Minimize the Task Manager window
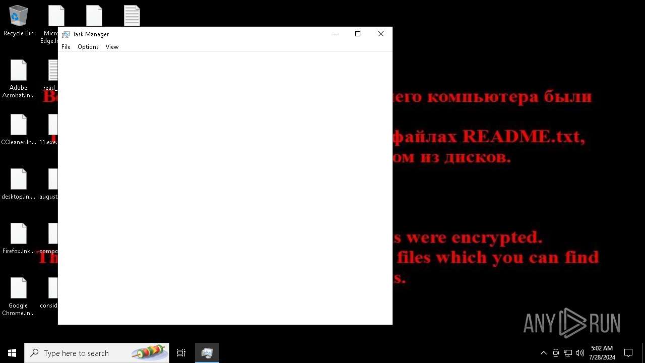The height and width of the screenshot is (363, 645). point(335,34)
